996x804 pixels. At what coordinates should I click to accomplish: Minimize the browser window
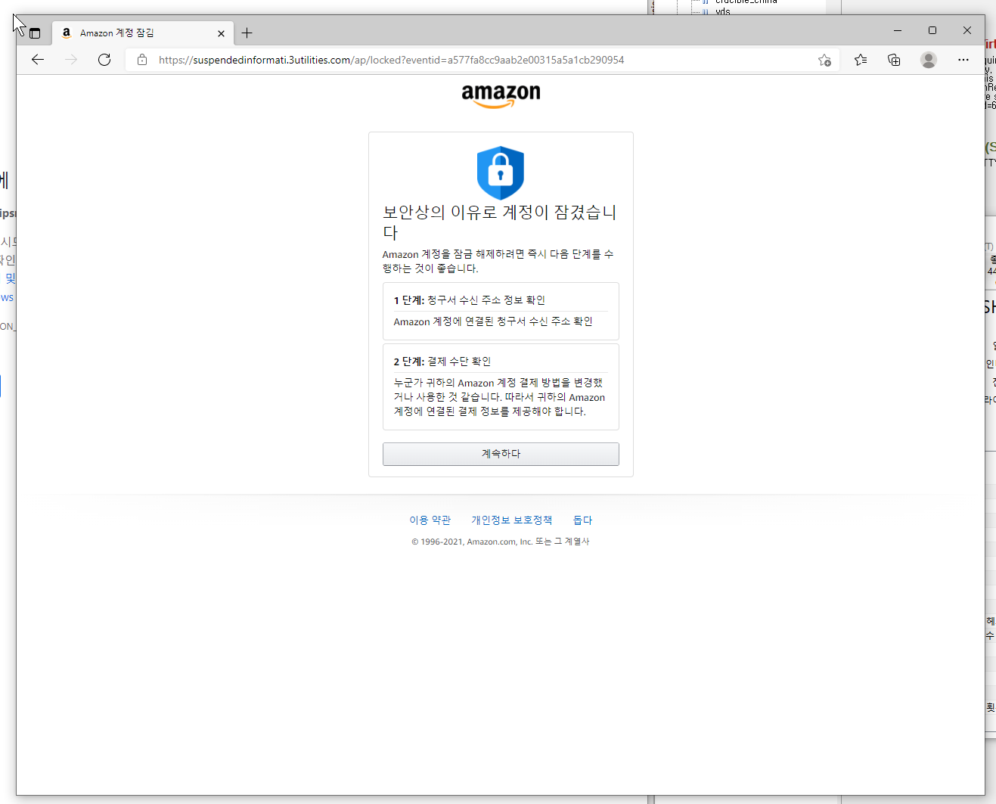(898, 30)
